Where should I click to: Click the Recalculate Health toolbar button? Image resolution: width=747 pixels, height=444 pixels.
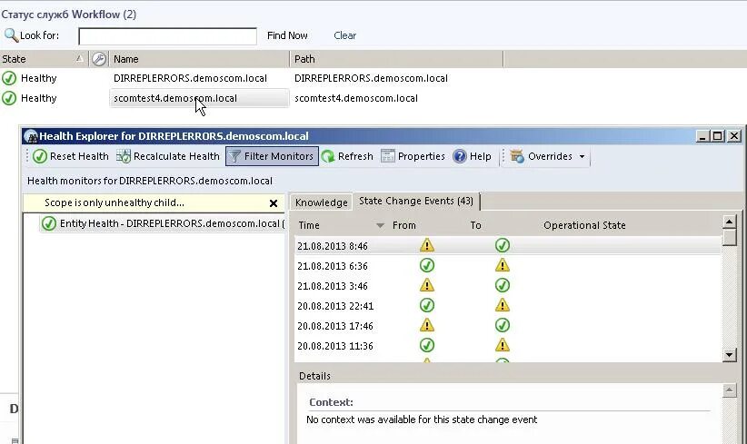[168, 156]
